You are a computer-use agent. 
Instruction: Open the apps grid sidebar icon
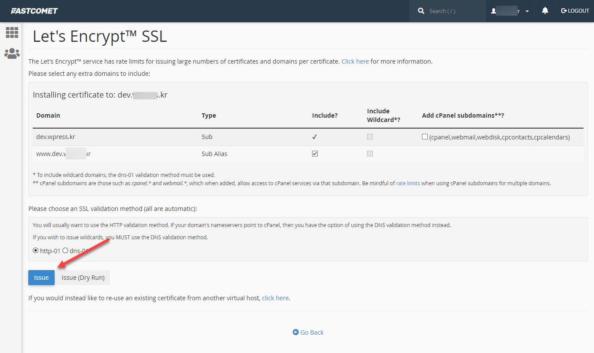click(x=12, y=32)
